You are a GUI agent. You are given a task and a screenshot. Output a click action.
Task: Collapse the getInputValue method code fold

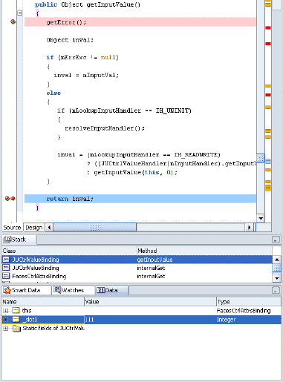20,13
